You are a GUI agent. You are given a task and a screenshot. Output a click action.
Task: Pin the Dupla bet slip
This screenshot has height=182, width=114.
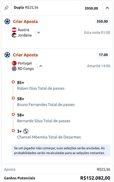click(6, 8)
